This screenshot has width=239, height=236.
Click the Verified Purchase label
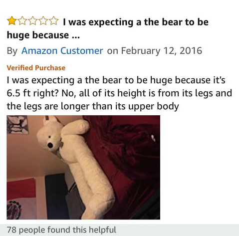point(36,68)
